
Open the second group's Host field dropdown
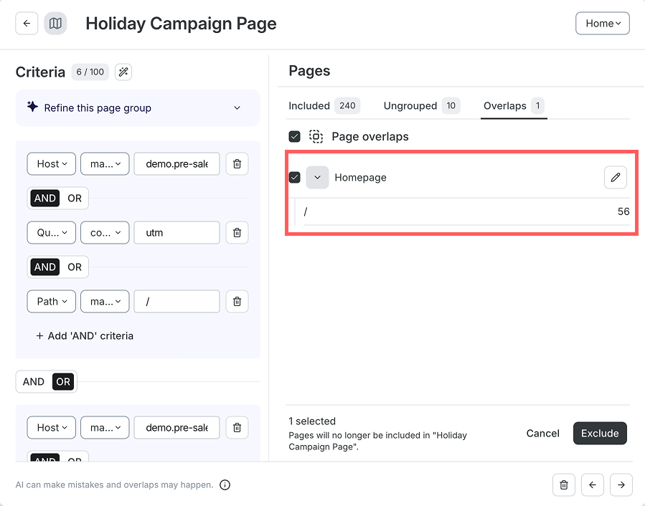[52, 427]
